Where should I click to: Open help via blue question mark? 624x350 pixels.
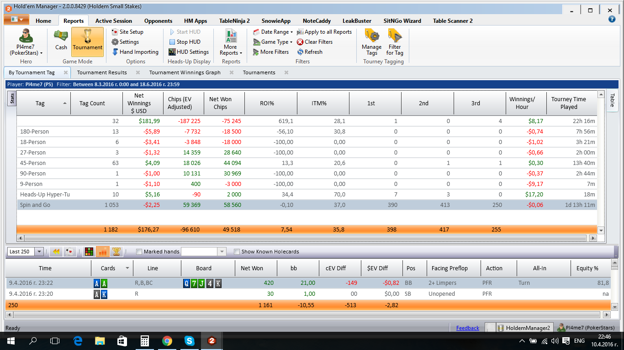[612, 19]
